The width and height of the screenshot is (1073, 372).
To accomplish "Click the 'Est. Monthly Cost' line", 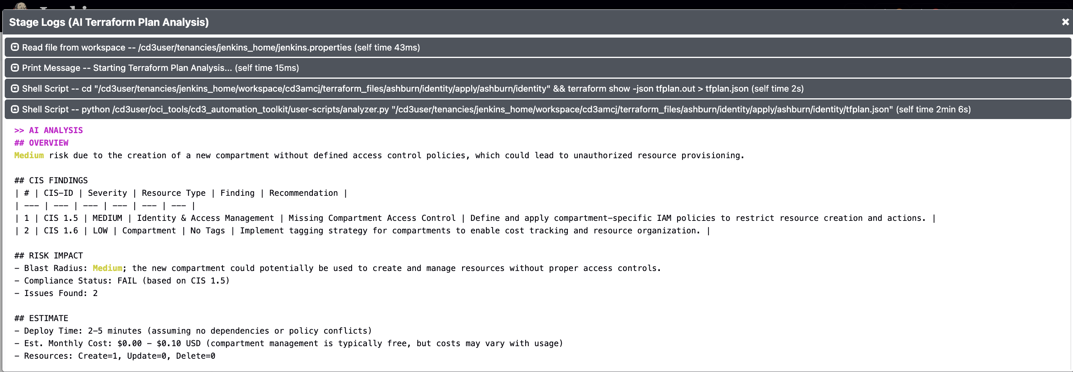I will (288, 343).
